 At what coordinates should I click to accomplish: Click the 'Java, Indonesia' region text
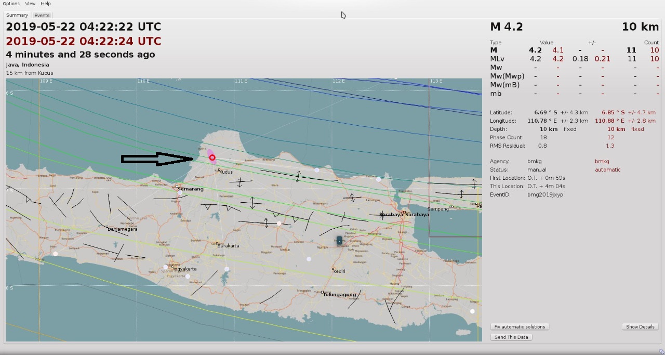click(x=28, y=65)
